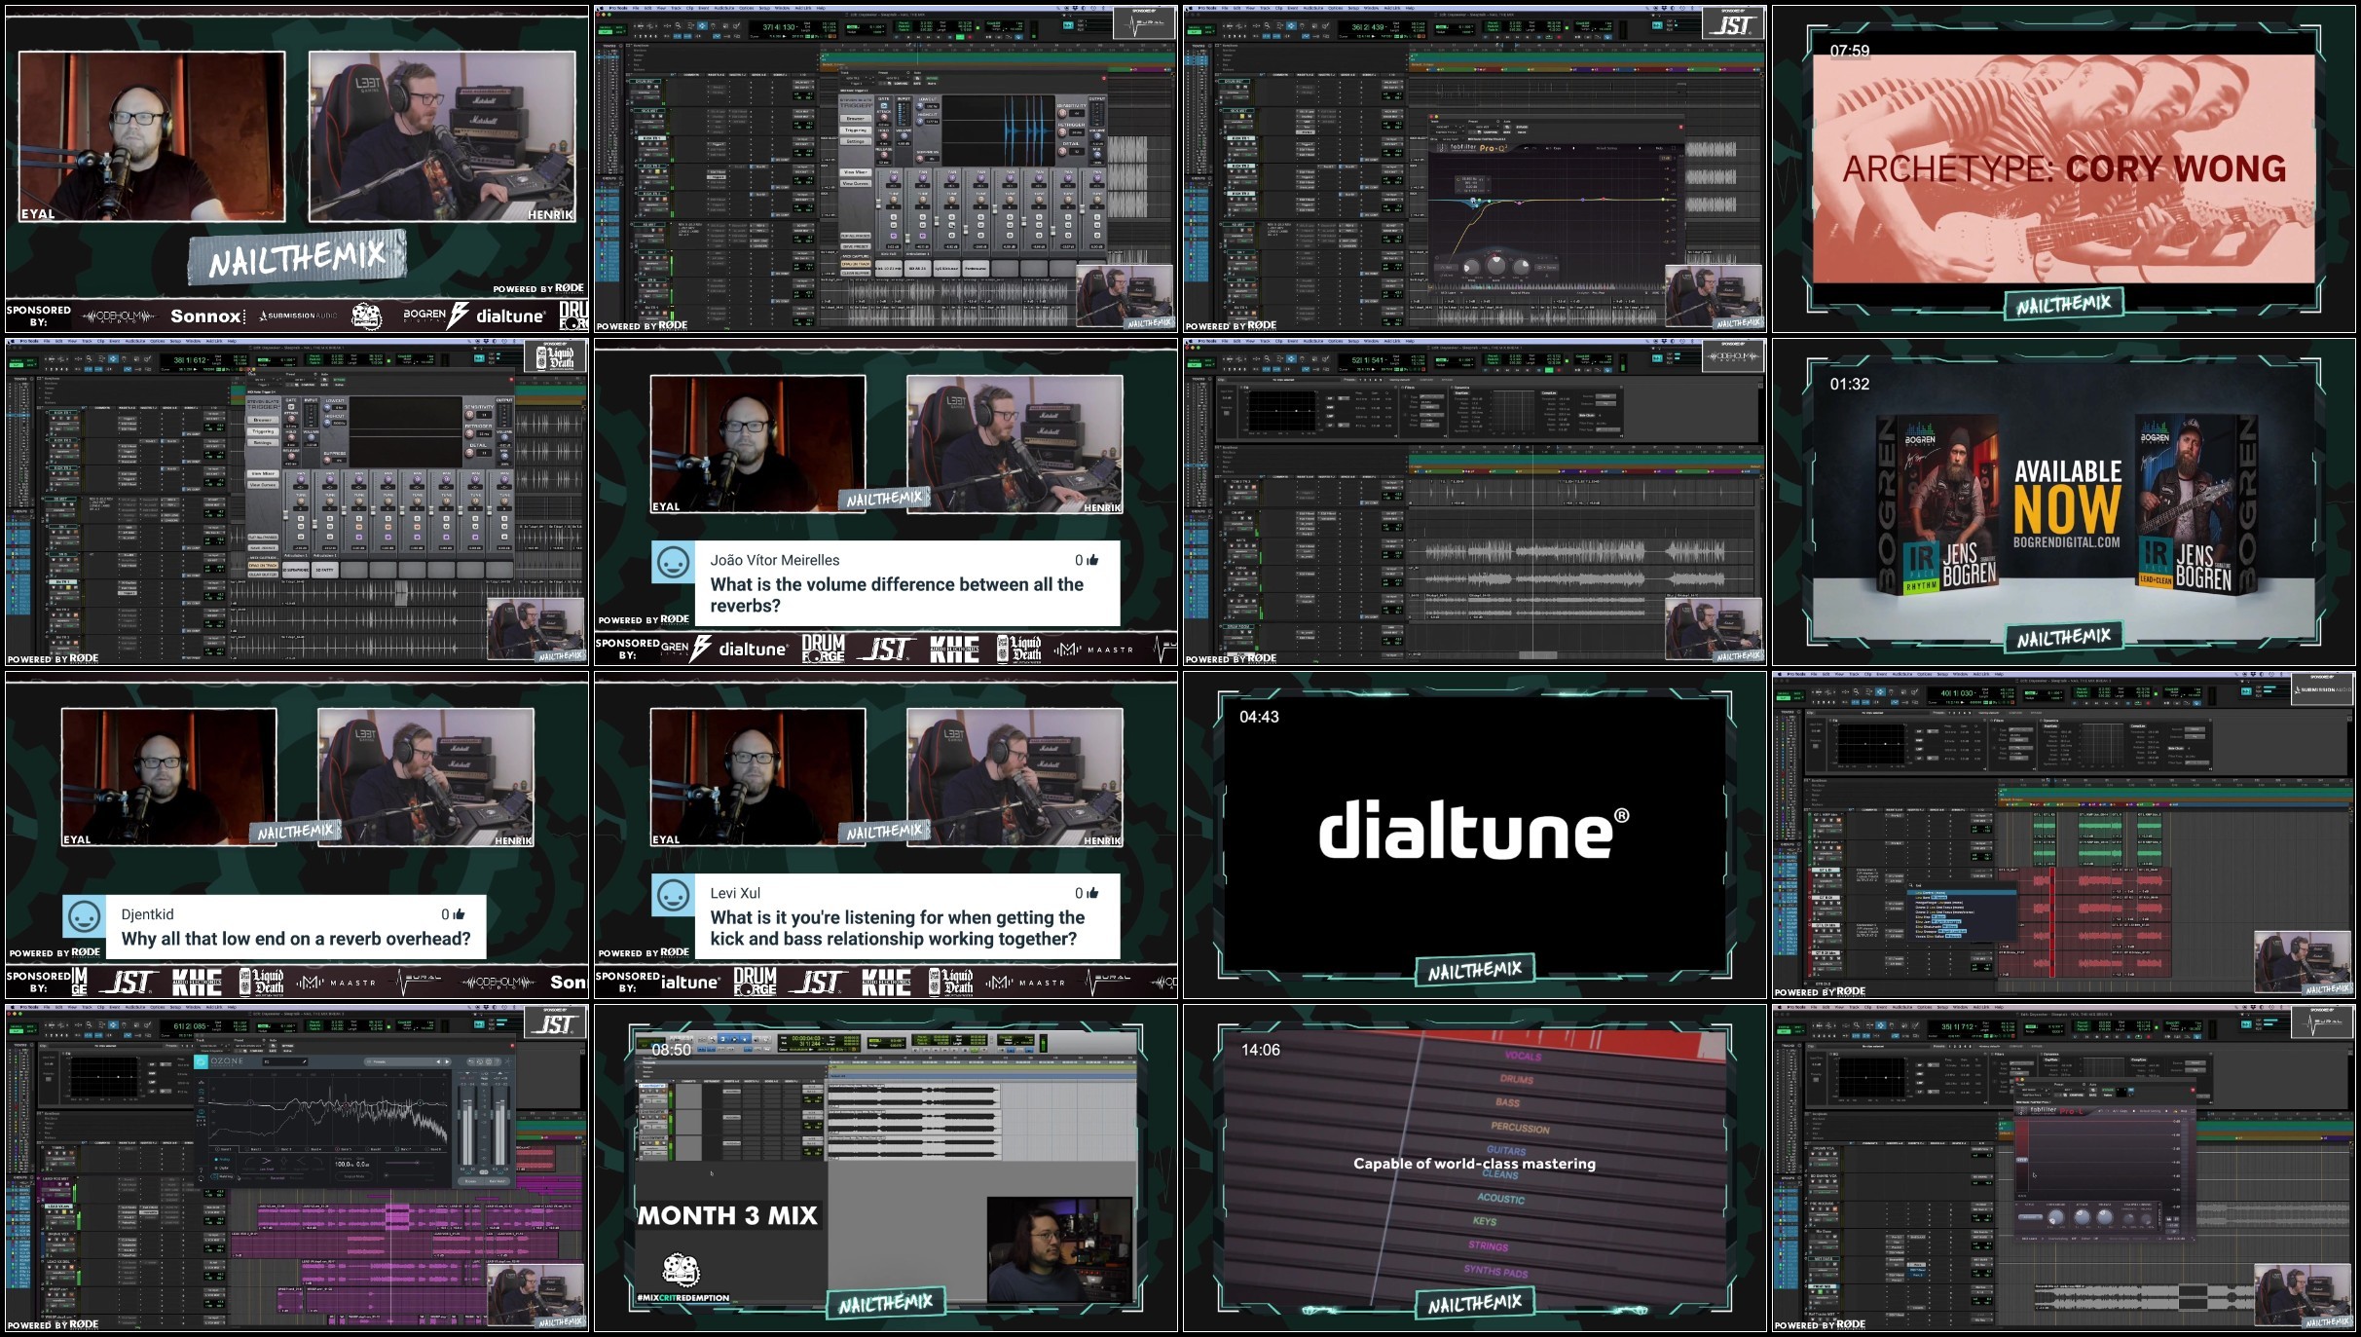Click the 08:50 timestamp
2361x1337 pixels.
[672, 1050]
